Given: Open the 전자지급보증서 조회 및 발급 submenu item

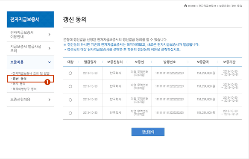Looking at the screenshot, I should pos(31,73).
